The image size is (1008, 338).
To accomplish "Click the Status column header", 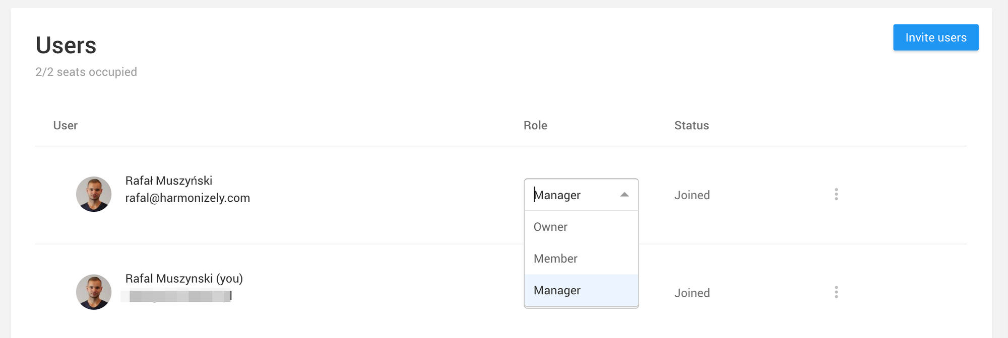I will point(691,125).
